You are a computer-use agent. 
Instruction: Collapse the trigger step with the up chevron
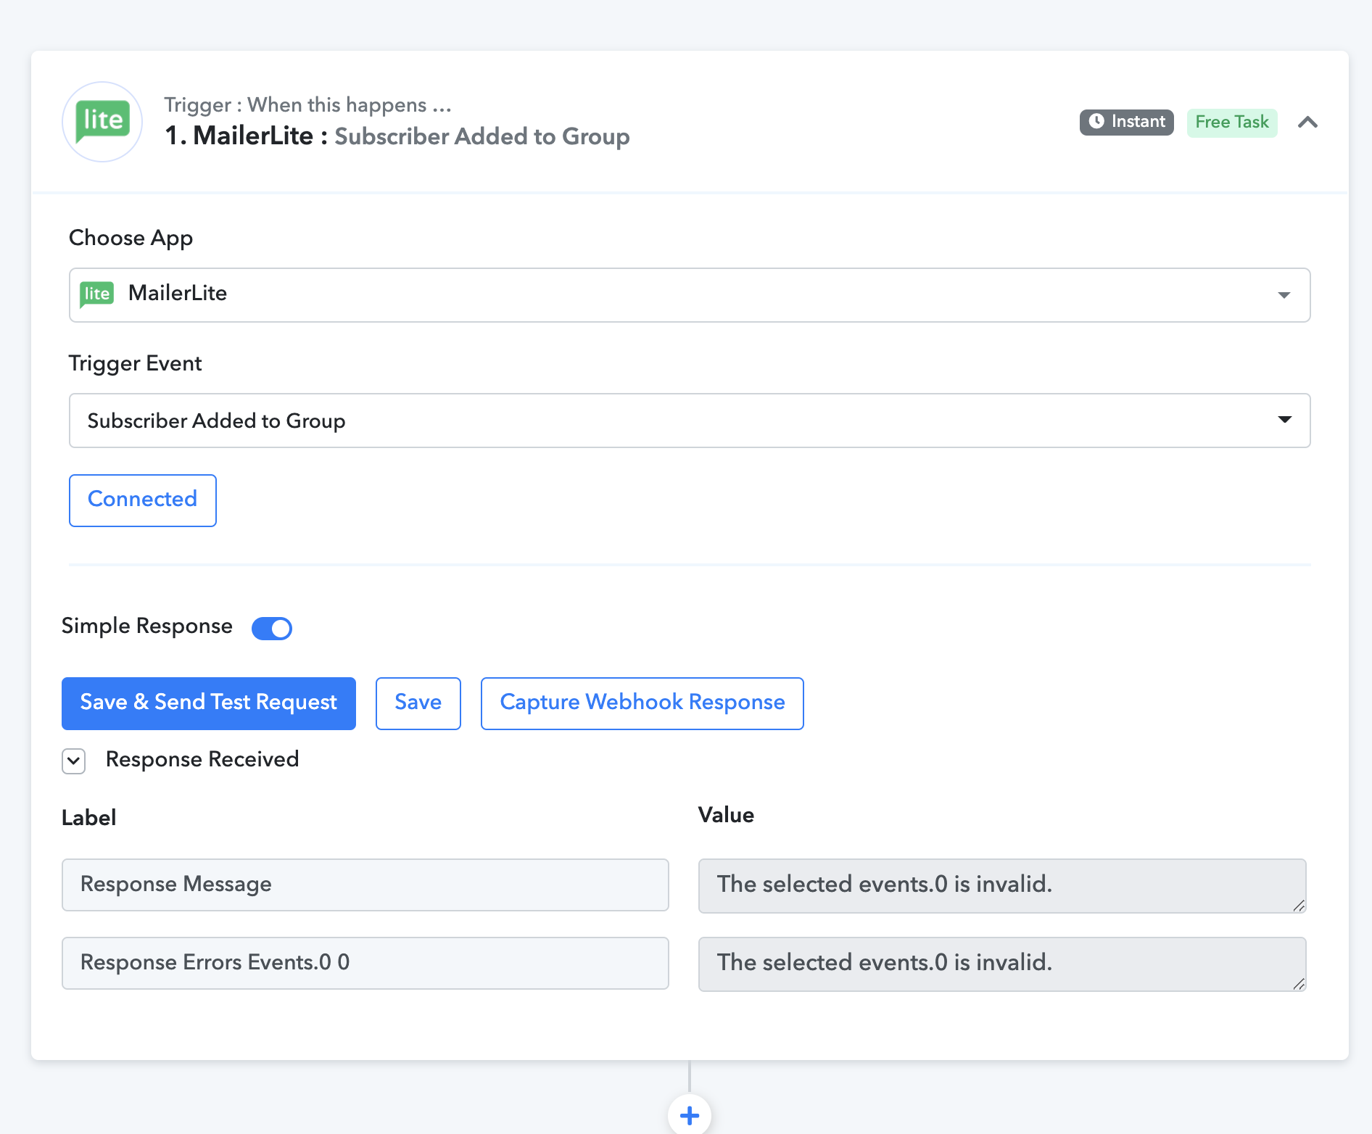coord(1307,122)
